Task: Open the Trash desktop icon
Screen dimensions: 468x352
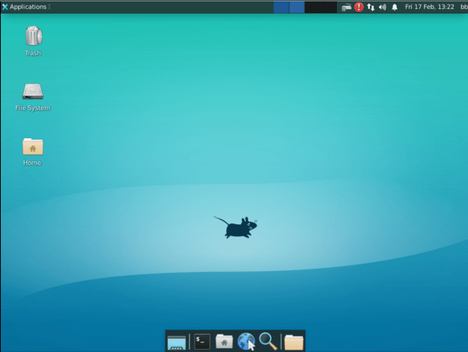Action: coord(34,36)
